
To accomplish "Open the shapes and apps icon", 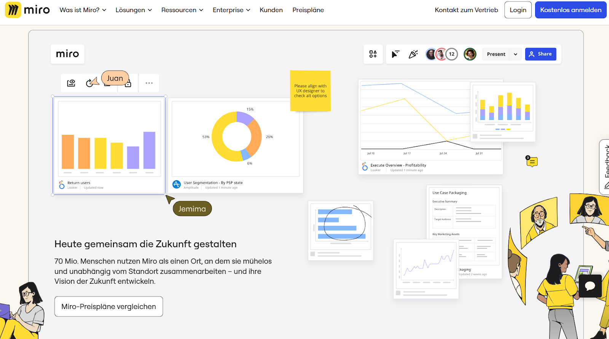I will click(x=373, y=54).
